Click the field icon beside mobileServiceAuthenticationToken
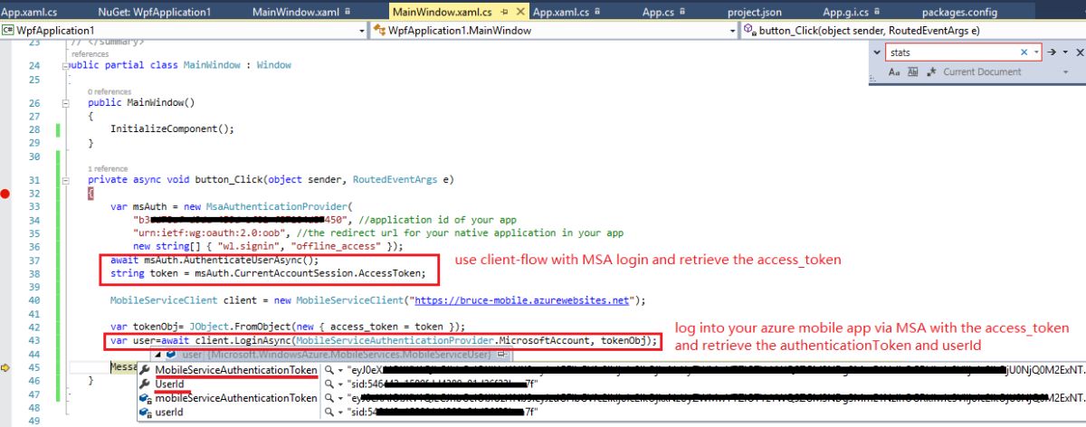This screenshot has width=1086, height=427. tap(145, 398)
